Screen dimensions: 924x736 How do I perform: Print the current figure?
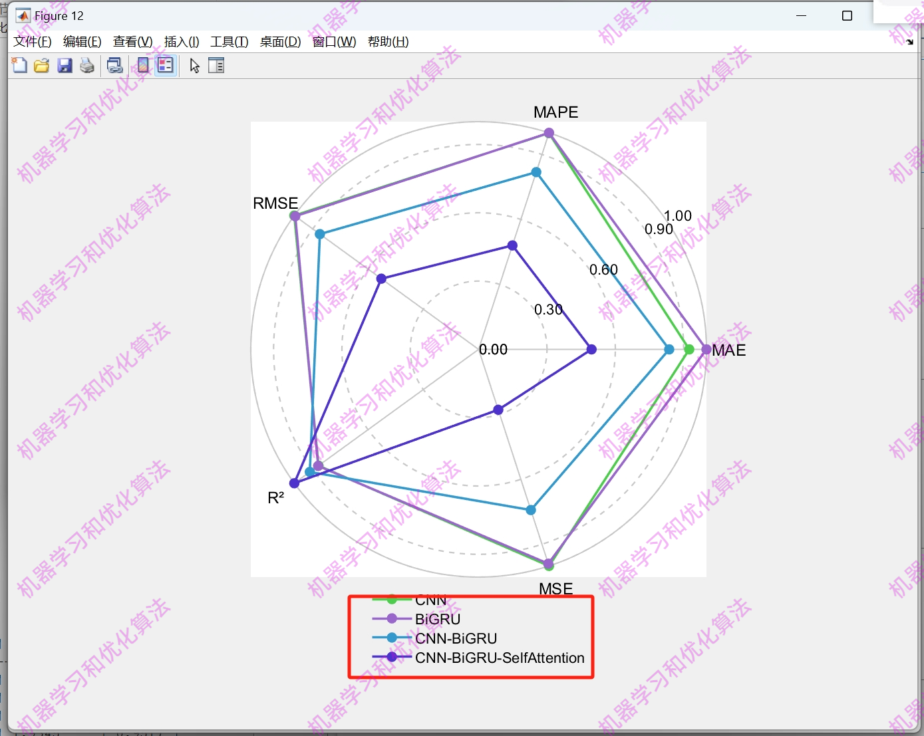point(87,64)
